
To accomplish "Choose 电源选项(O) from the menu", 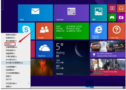I will pos(16,38).
